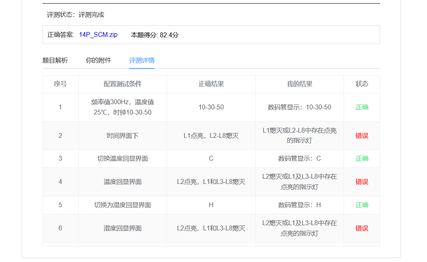Switch to the 你的附件 tab
This screenshot has height=262, width=427.
pyautogui.click(x=98, y=60)
